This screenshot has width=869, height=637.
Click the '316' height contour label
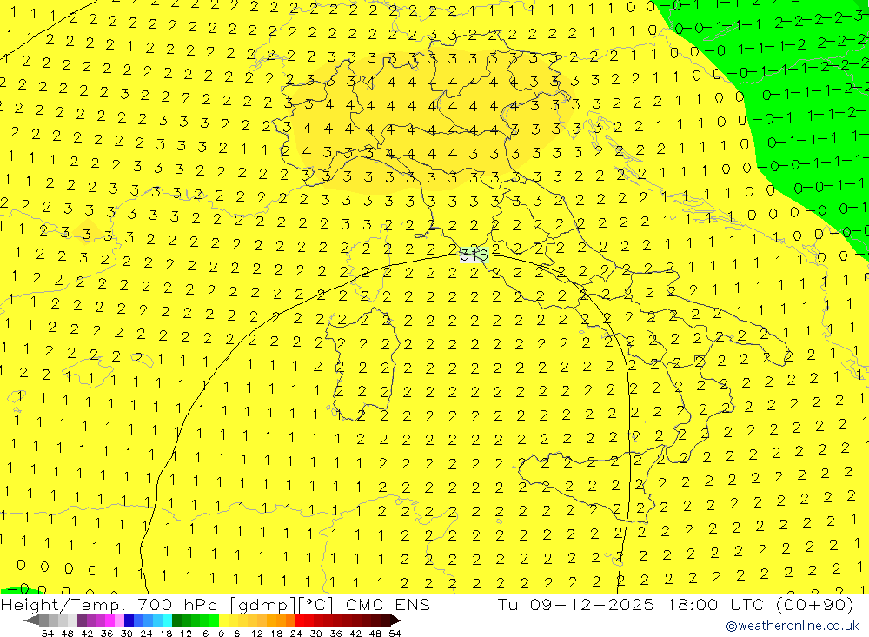(x=474, y=255)
